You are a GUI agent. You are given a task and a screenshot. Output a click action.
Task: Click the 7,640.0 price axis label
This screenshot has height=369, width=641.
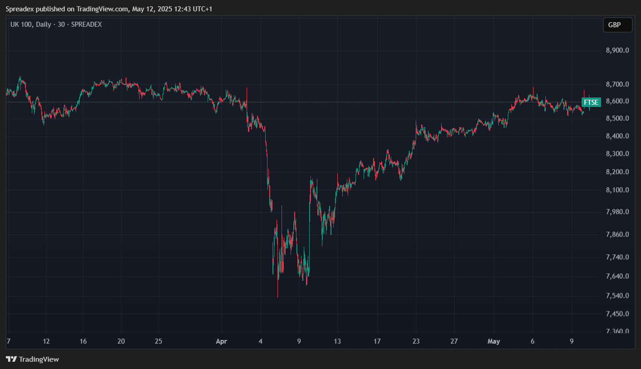(617, 276)
